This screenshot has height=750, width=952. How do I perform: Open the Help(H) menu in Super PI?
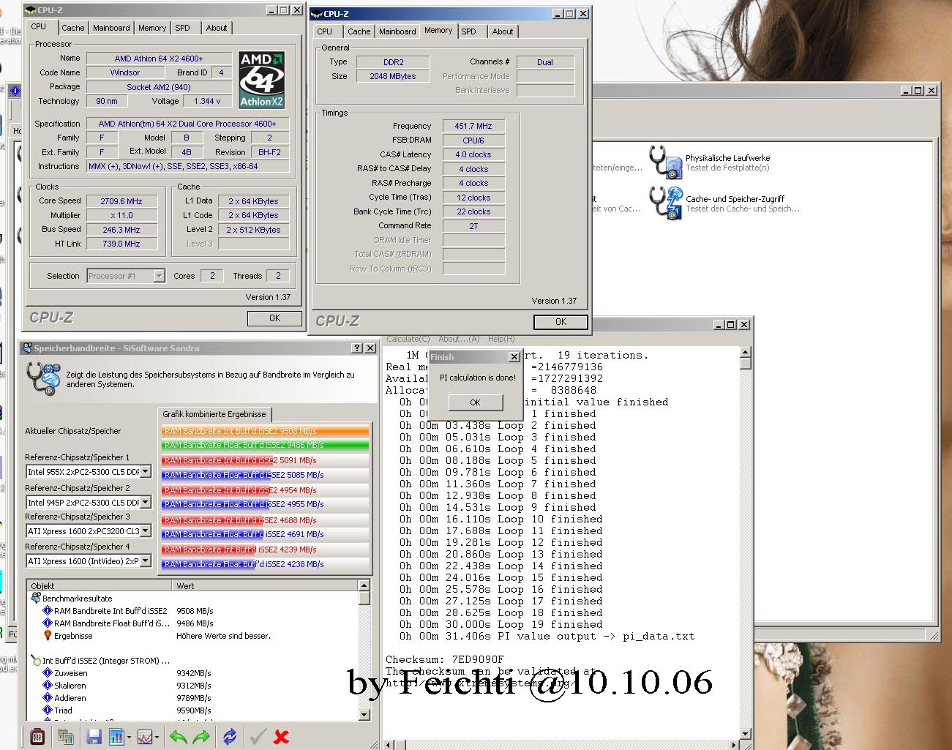point(501,339)
